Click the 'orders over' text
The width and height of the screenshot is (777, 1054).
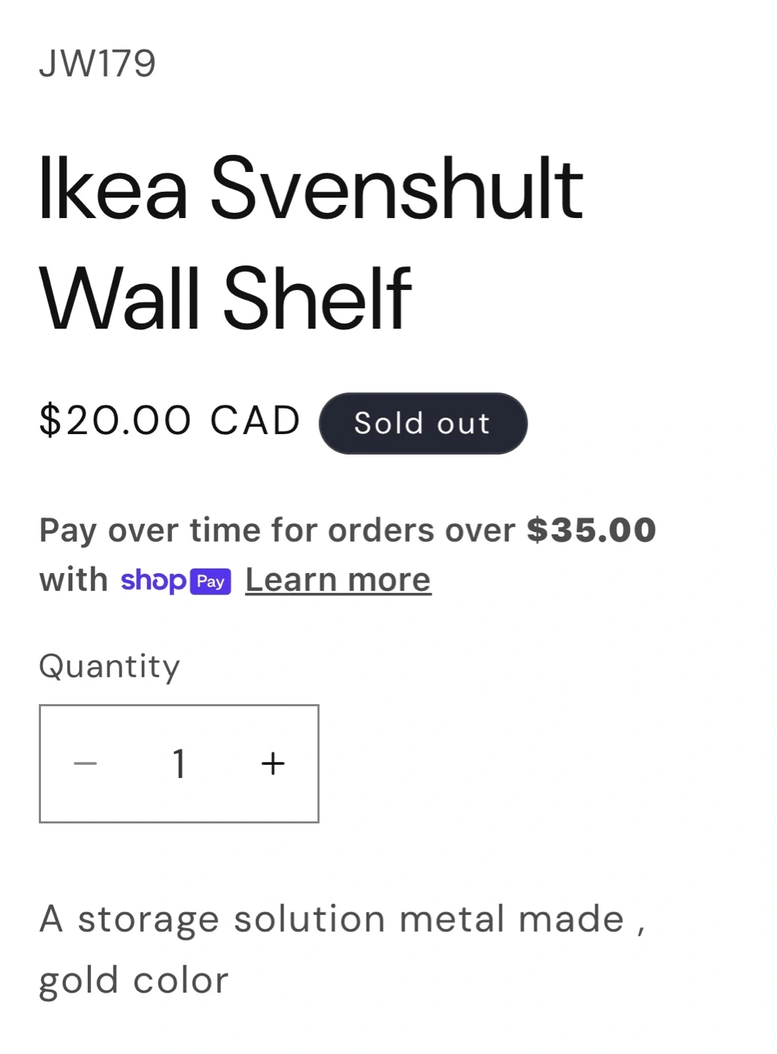pyautogui.click(x=421, y=530)
